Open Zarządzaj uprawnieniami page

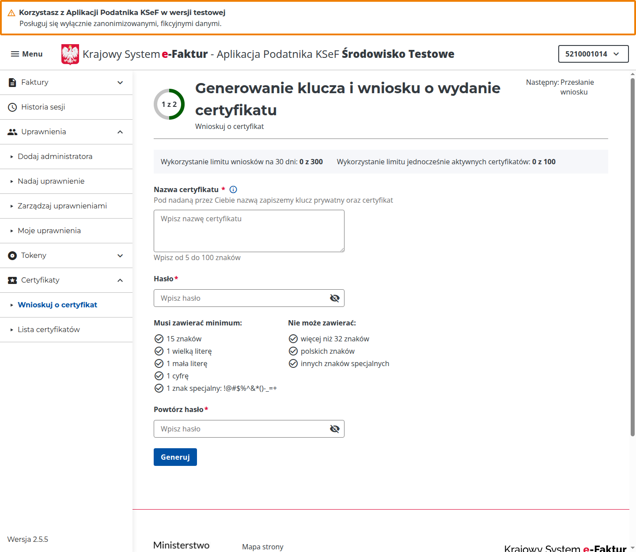(x=66, y=206)
